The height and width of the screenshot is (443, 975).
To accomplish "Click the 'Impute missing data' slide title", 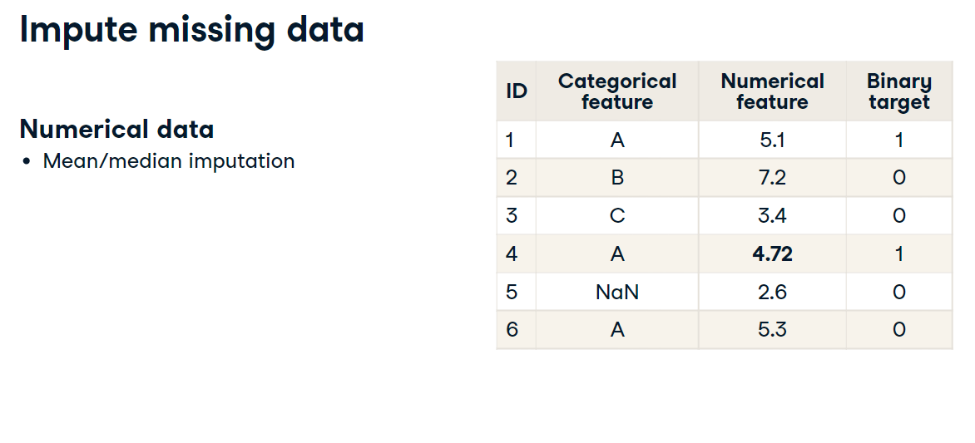I will click(191, 30).
